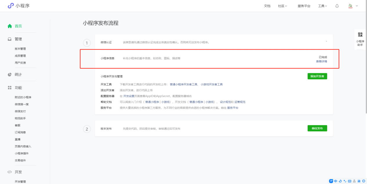This screenshot has width=367, height=184.
Task: Select 小程序插件 in the sidebar
Action: pyautogui.click(x=22, y=153)
